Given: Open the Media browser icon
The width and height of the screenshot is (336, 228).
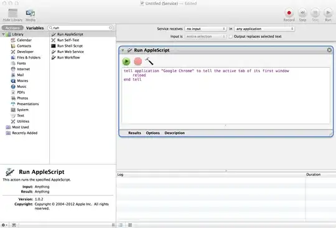Looking at the screenshot, I should tap(30, 15).
